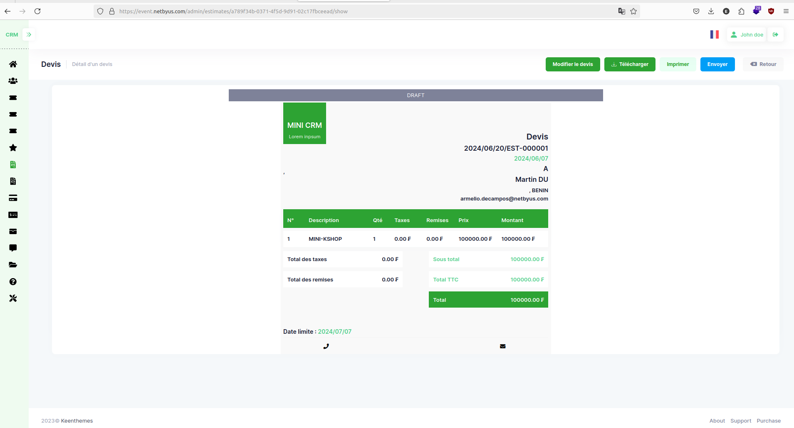Open the users group sidebar icon
794x428 pixels.
13,81
